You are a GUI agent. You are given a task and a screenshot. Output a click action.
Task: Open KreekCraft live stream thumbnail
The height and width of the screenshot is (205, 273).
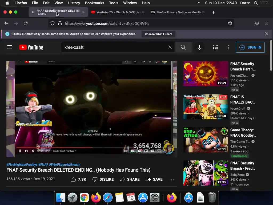206,107
